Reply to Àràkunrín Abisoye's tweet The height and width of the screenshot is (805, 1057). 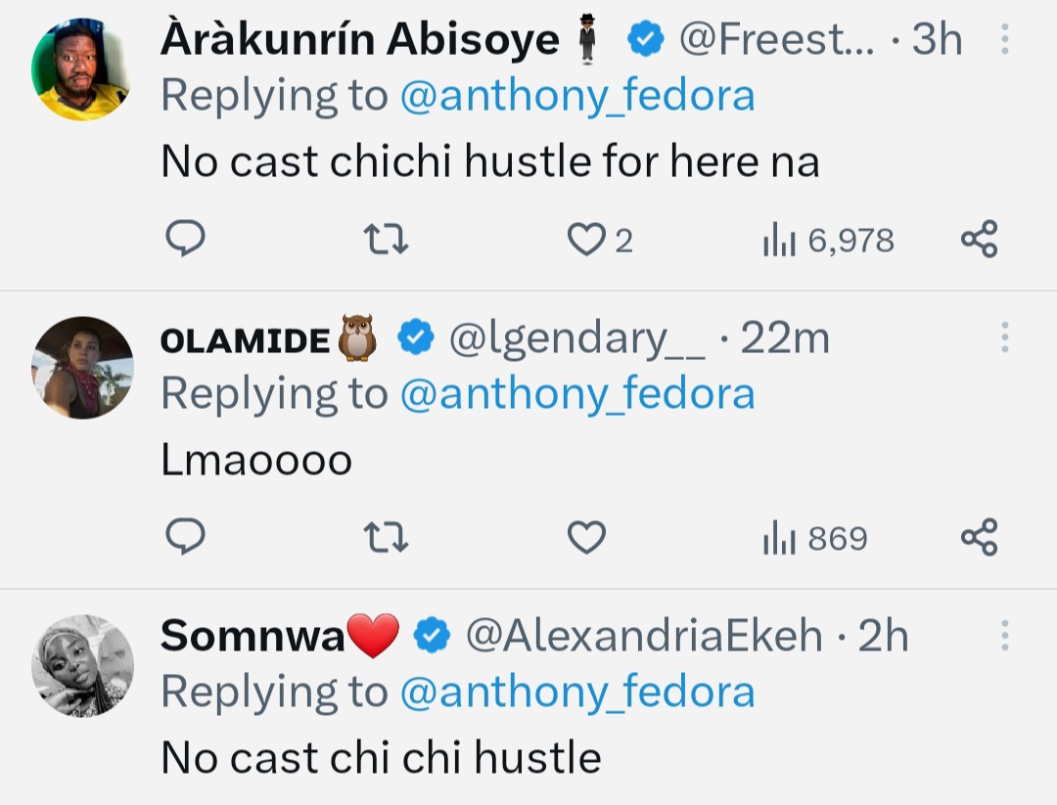185,240
